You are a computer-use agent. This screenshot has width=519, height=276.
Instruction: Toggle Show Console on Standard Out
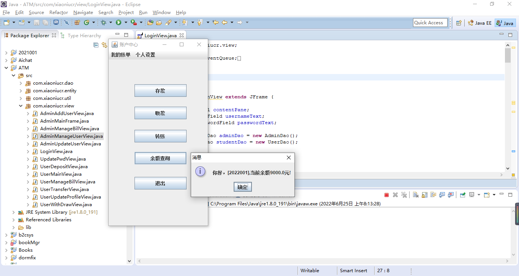click(442, 195)
